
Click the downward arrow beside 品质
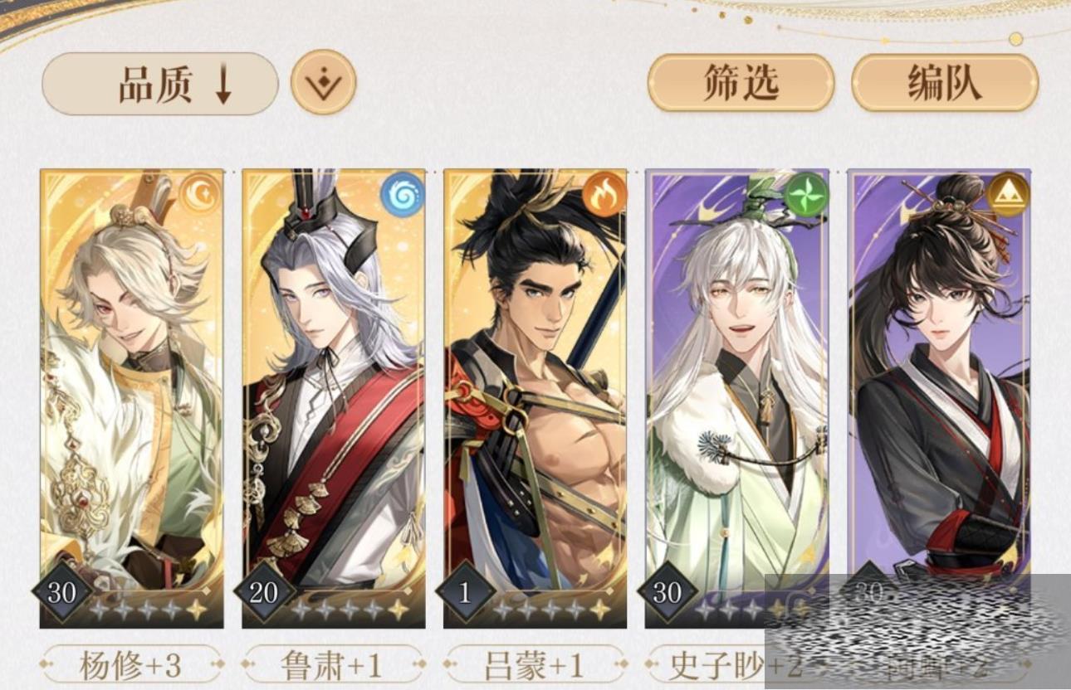point(223,85)
